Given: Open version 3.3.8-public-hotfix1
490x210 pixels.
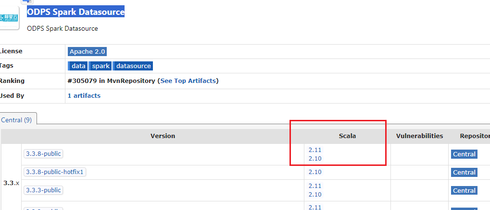Looking at the screenshot, I should pos(55,172).
